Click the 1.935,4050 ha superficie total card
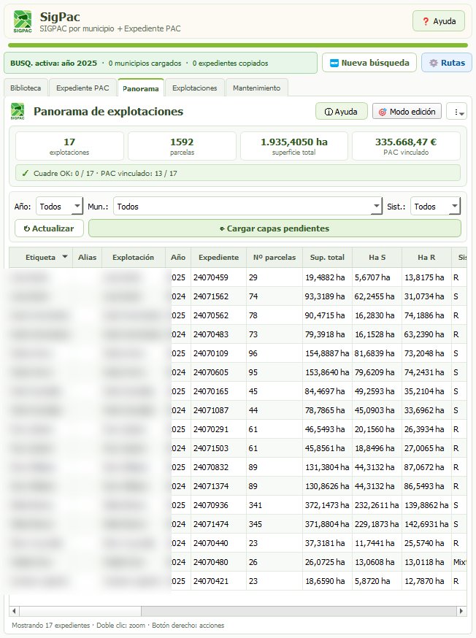 (x=294, y=146)
